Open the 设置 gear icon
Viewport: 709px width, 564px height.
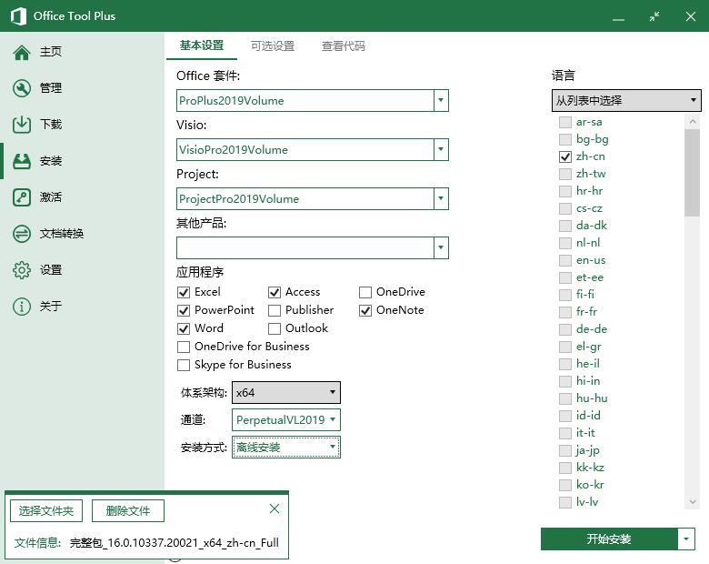(x=22, y=270)
